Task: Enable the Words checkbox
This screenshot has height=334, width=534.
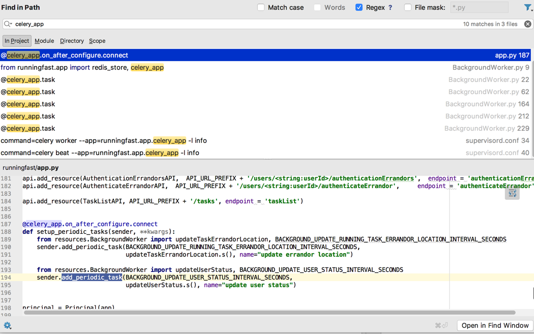Action: click(317, 8)
